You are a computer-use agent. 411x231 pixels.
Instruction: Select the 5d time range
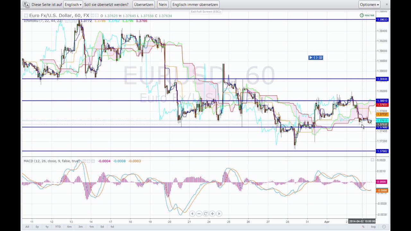point(102,227)
